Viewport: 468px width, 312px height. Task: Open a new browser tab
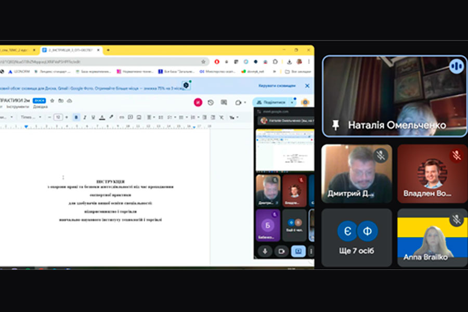click(108, 50)
